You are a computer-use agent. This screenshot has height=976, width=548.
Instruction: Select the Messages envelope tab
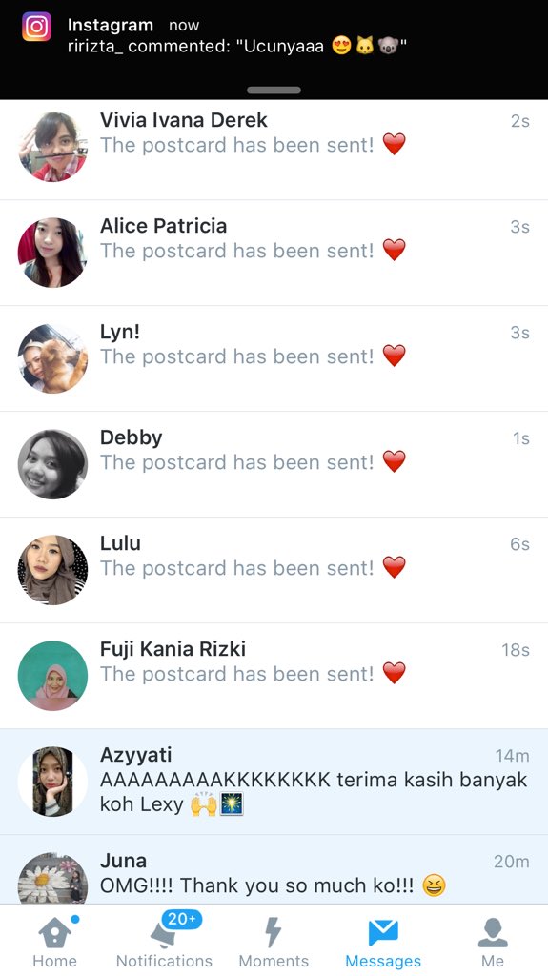pos(383,940)
